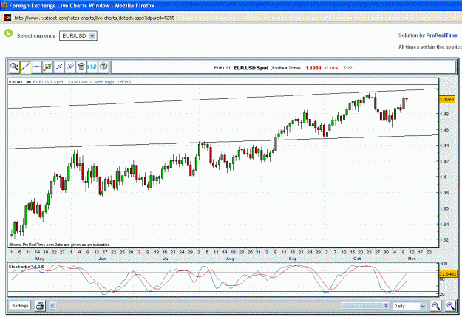Viewport: 462px width, 317px height.
Task: Click the Values label above the chart
Action: [16, 82]
